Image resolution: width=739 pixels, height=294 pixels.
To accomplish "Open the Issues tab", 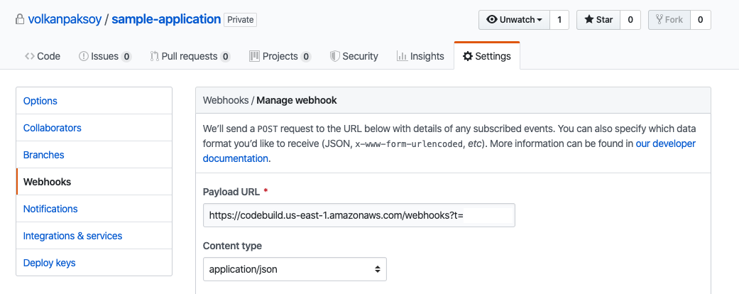I will coord(104,56).
